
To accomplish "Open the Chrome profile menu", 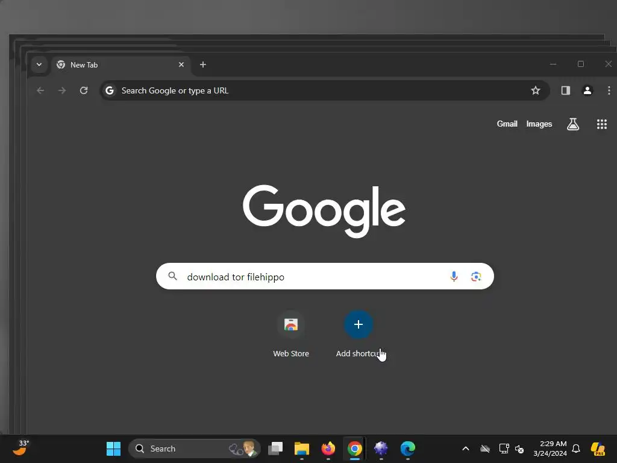I will pyautogui.click(x=587, y=90).
